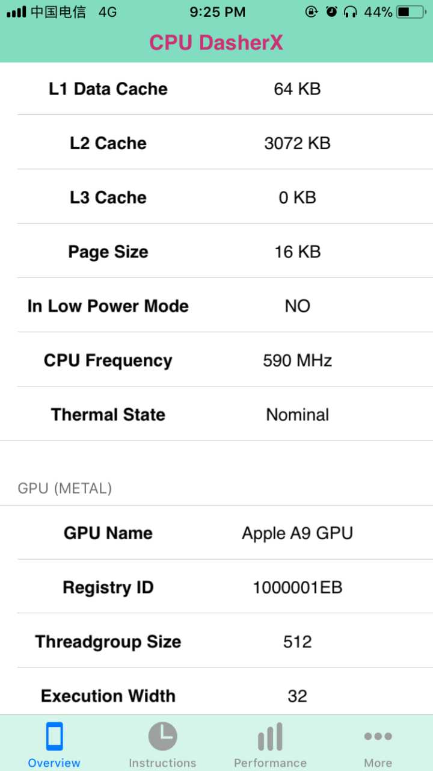The width and height of the screenshot is (433, 771).
Task: Tap the GPU (METAL) section header
Action: [x=63, y=488]
